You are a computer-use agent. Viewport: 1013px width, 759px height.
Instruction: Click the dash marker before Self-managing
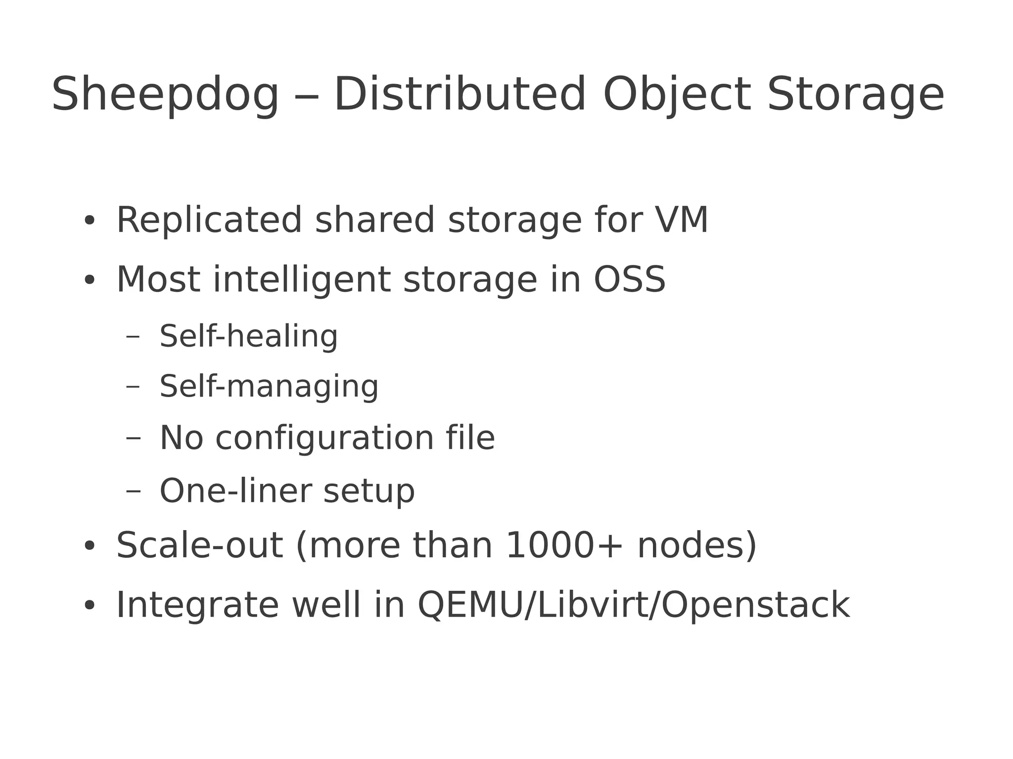(x=133, y=387)
